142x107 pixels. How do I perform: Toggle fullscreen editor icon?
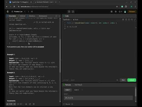pyautogui.click(x=135, y=20)
